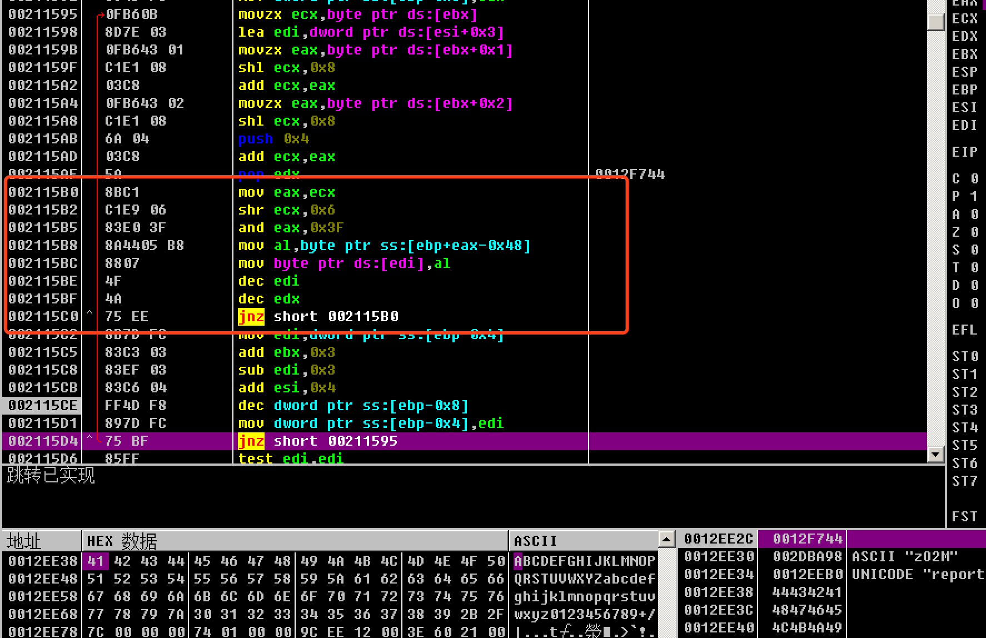The height and width of the screenshot is (638, 986).
Task: Select instruction 'shr ecx,0x6'
Action: (287, 210)
